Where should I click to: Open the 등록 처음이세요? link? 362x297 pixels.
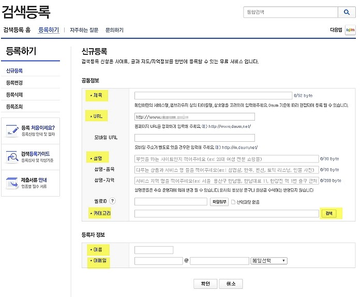click(38, 128)
